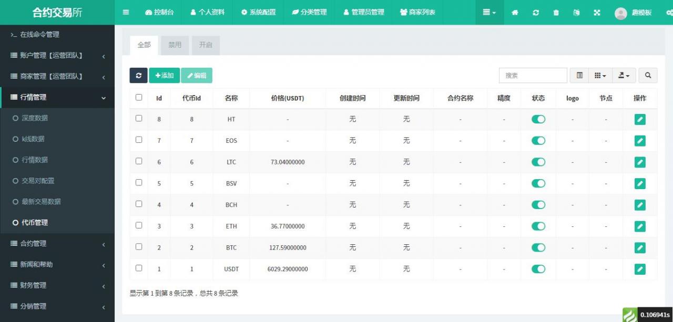This screenshot has height=322, width=673.
Task: Expand 新闻和帮助 sidebar group
Action: [x=57, y=265]
